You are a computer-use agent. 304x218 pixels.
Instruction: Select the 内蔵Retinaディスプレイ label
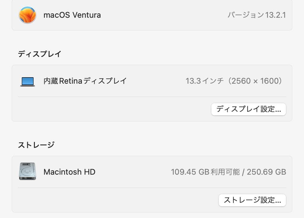(85, 81)
